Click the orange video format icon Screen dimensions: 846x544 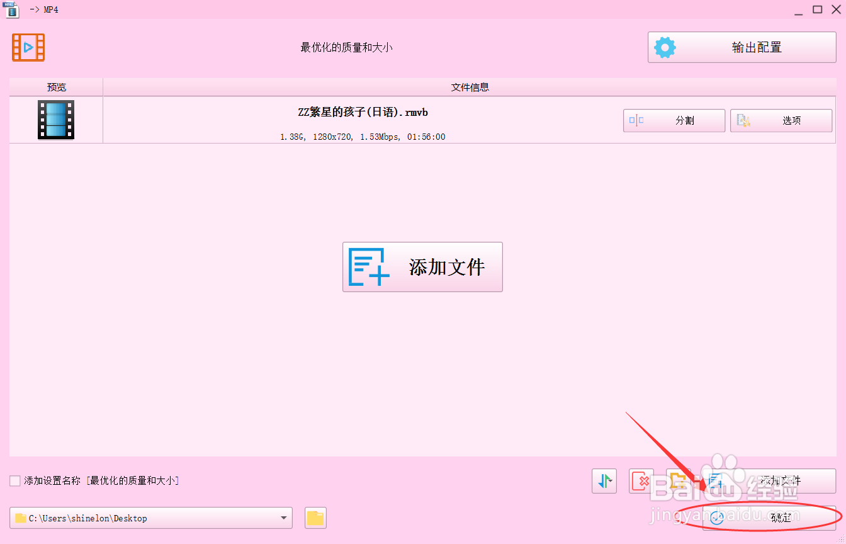28,47
